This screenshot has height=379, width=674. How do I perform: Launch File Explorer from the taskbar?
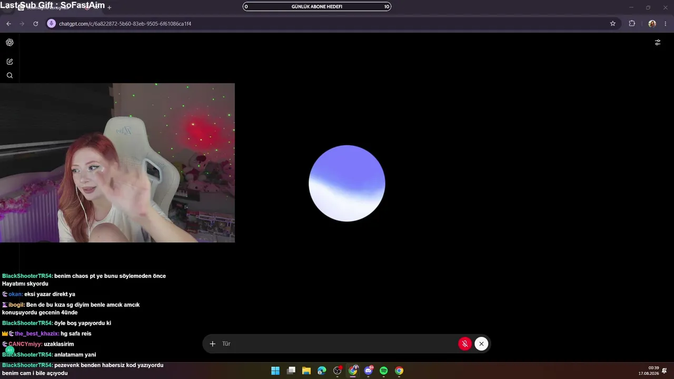[306, 371]
